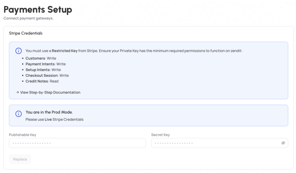Toggle Secret Key visibility eye icon
This screenshot has width=296, height=173.
pyautogui.click(x=283, y=143)
